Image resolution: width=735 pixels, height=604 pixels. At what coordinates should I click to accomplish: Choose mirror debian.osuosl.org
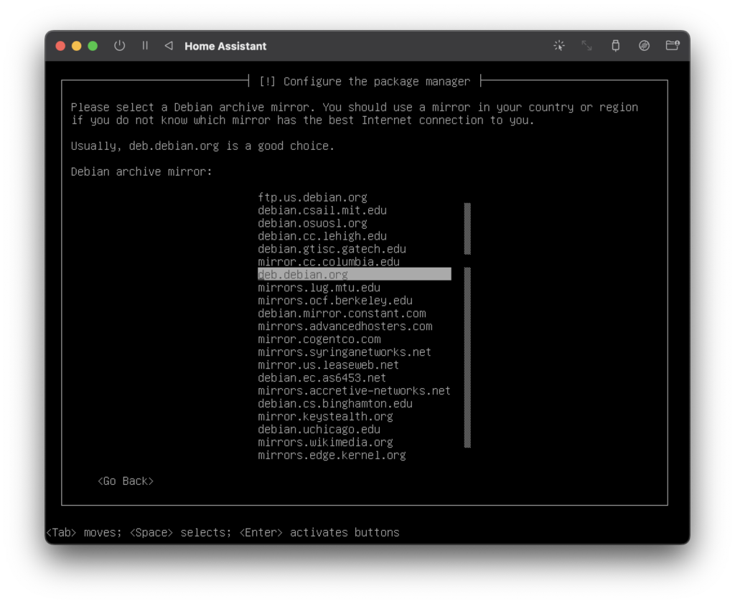312,223
